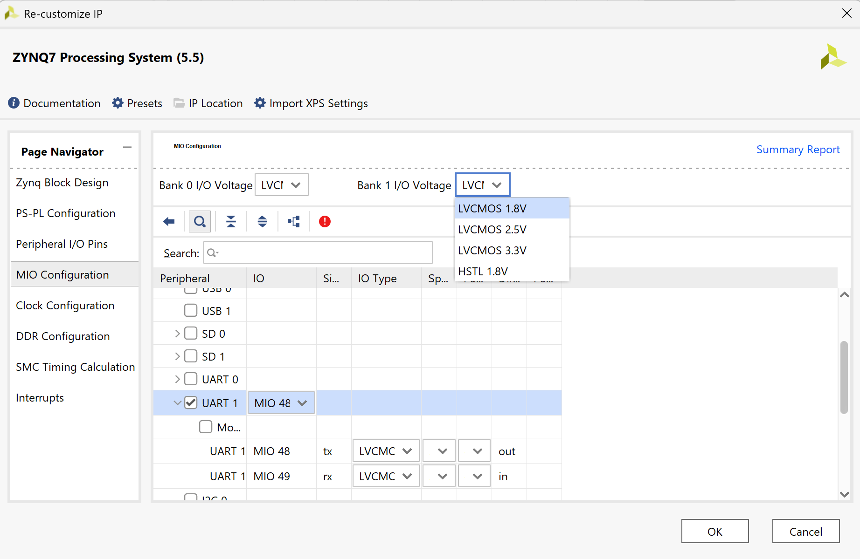The height and width of the screenshot is (559, 860).
Task: Go to the Clock Configuration page
Action: tap(65, 306)
